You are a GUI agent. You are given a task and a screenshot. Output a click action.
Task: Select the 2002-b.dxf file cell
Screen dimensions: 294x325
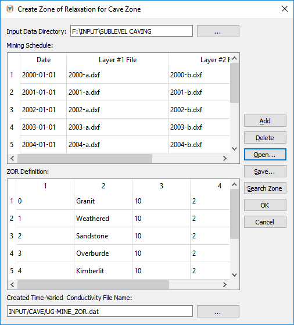tap(199, 110)
